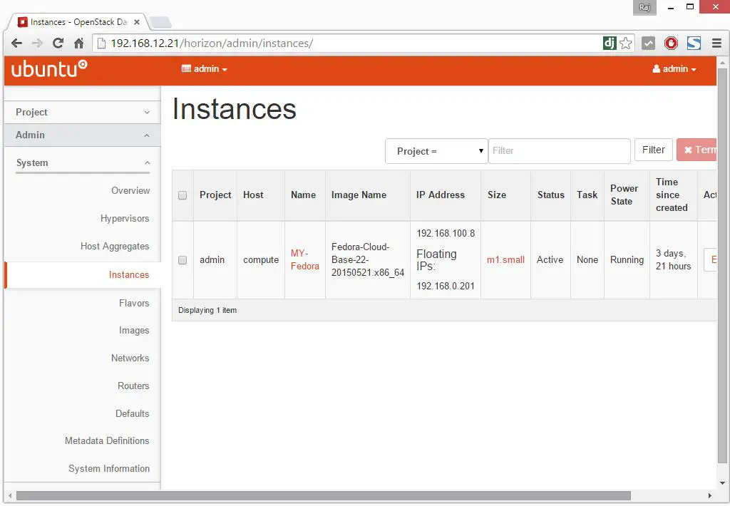Click the 'compute' host cell
The width and height of the screenshot is (730, 506).
[x=261, y=259]
